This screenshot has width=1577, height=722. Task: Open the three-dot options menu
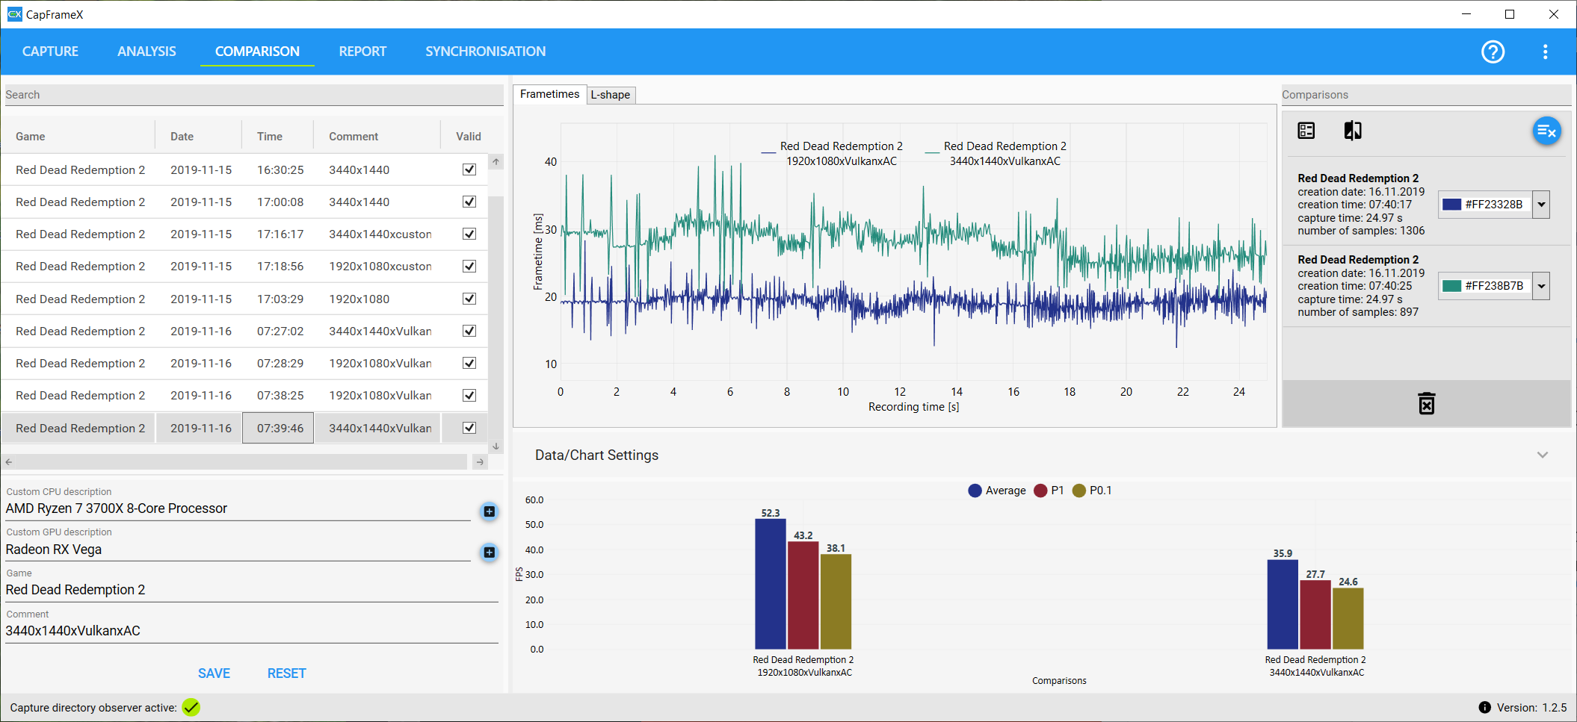pyautogui.click(x=1545, y=52)
